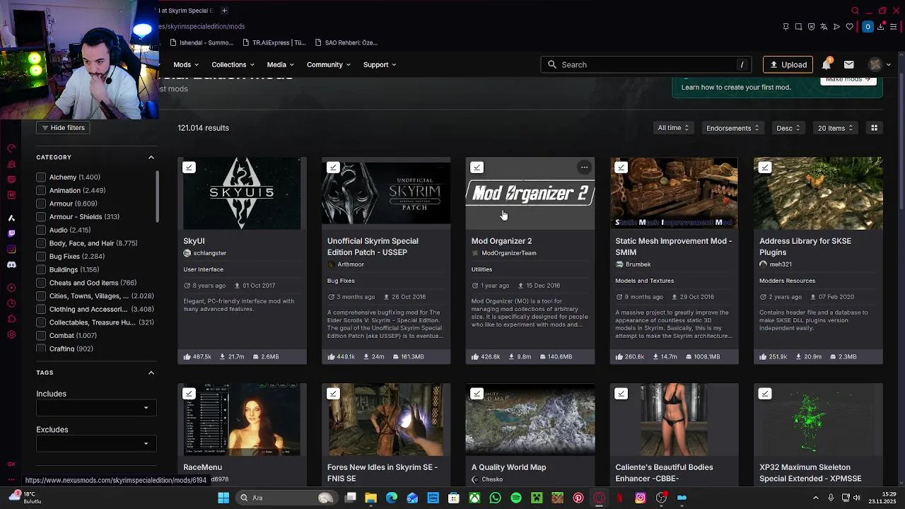Click the Windows taskbar search box
The height and width of the screenshot is (509, 905).
click(286, 498)
